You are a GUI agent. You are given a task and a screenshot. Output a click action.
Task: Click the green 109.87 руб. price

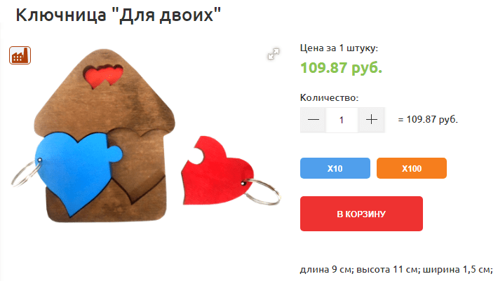[x=341, y=67]
